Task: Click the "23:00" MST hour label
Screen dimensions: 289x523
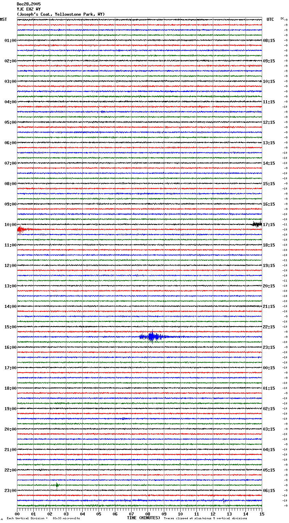Action: 10,491
